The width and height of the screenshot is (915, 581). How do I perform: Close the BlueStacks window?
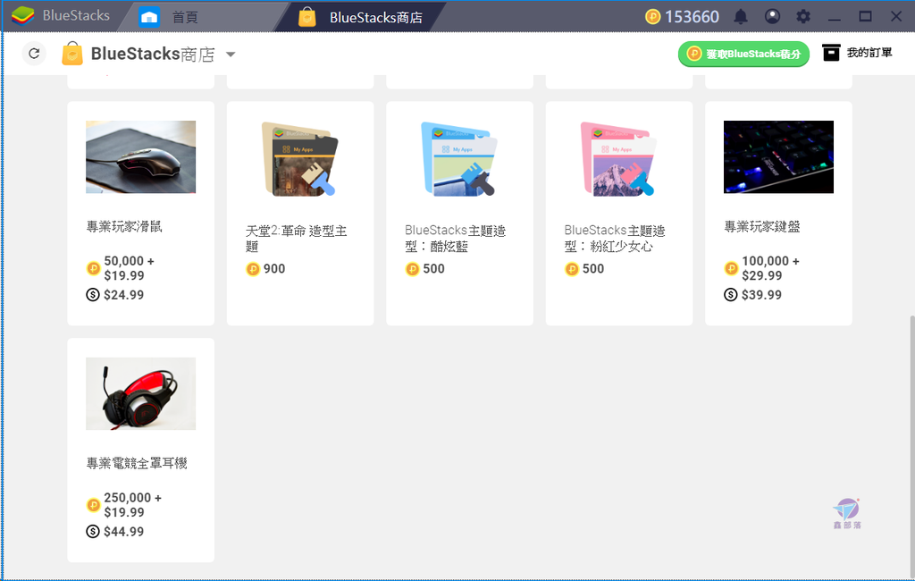pos(896,17)
